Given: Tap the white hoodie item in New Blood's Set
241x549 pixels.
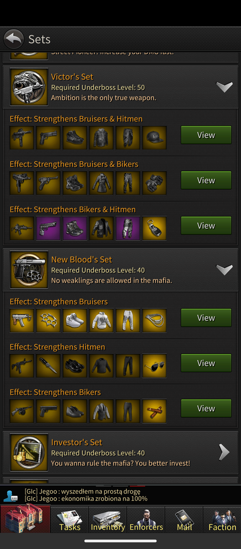Looking at the screenshot, I should tap(101, 320).
